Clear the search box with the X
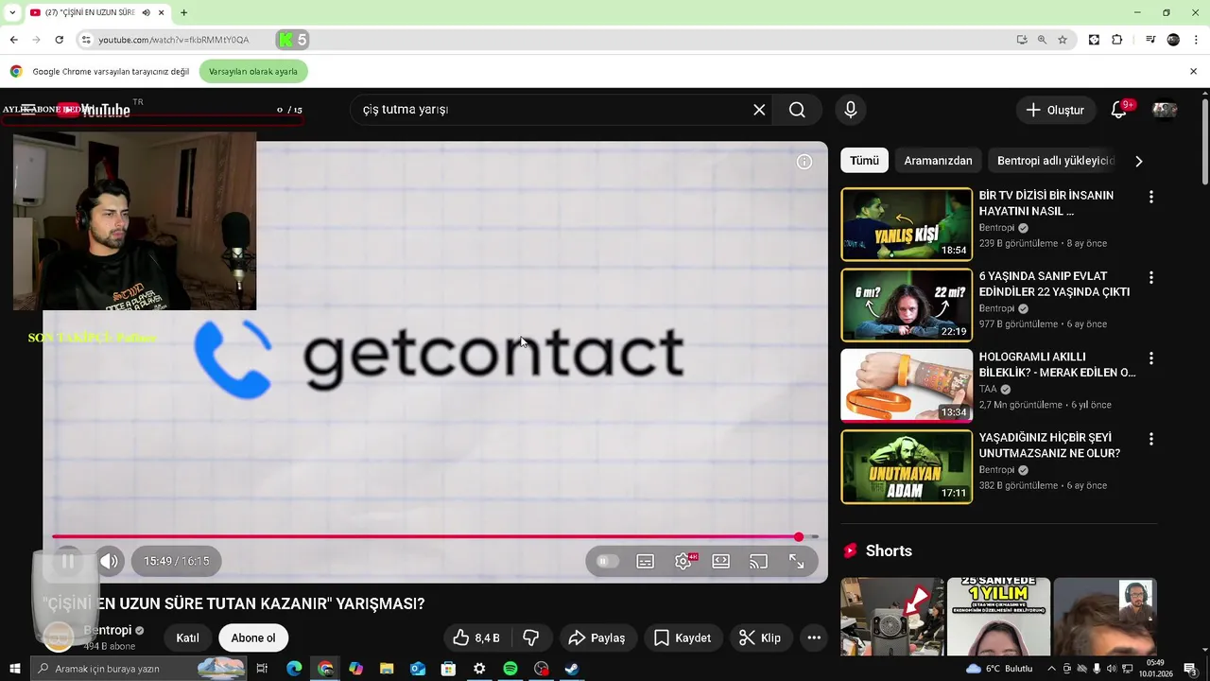The width and height of the screenshot is (1210, 681). 759,110
